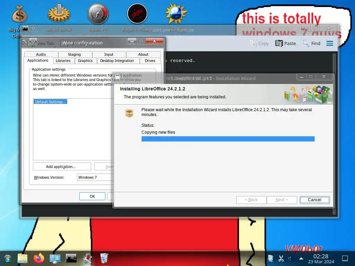
Task: Click the disabled Next button in installer
Action: (x=282, y=200)
